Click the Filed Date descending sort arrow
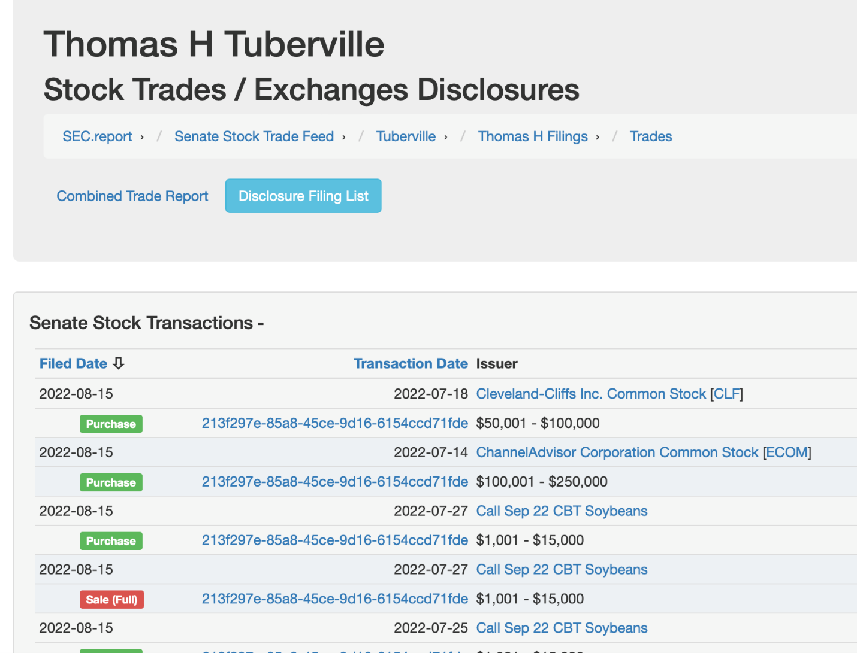The width and height of the screenshot is (857, 653). [x=119, y=363]
